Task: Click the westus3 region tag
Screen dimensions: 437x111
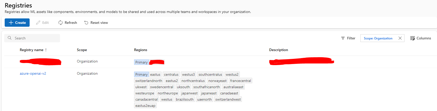Action: (x=188, y=74)
